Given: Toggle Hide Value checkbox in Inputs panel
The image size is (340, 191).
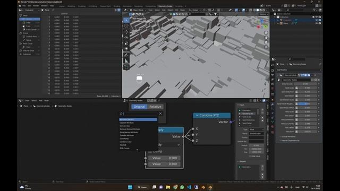Looking at the screenshot, I should (250, 156).
